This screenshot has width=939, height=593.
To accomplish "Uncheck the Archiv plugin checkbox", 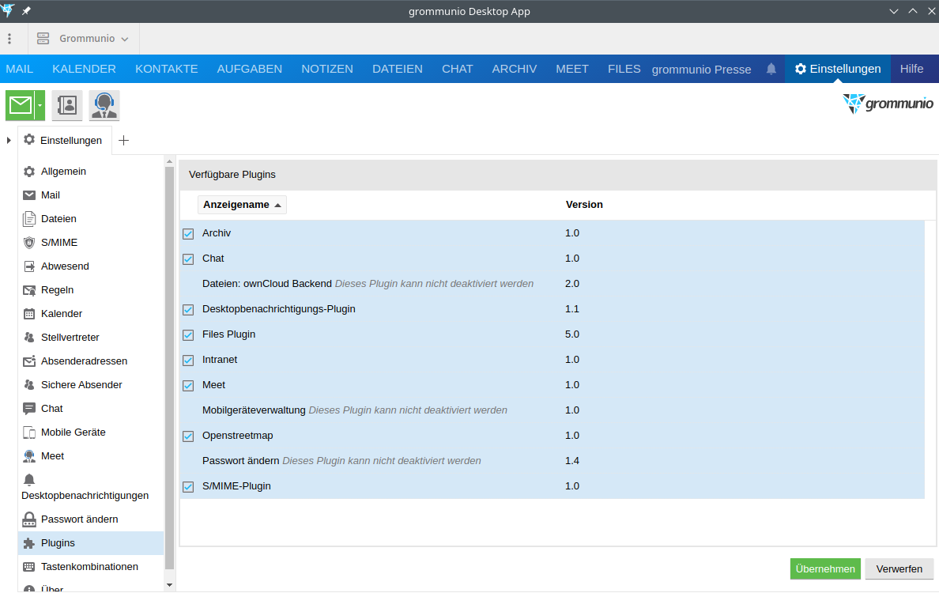I will coord(188,233).
